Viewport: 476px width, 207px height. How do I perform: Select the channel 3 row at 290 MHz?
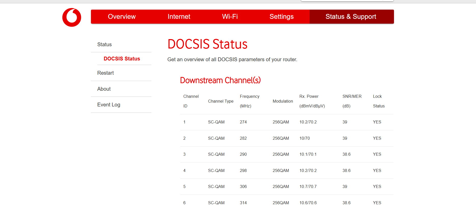coord(287,154)
